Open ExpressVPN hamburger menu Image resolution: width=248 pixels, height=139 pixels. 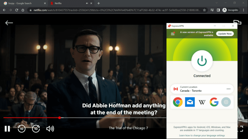[173, 34]
